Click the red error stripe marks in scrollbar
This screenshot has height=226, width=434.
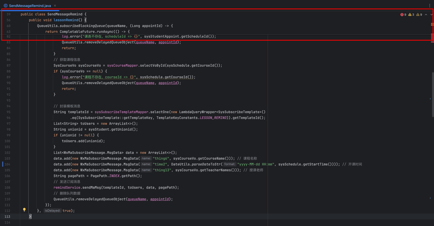432,38
